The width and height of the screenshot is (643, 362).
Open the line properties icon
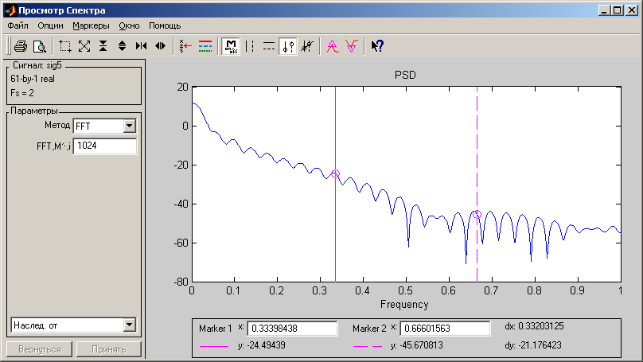click(x=205, y=46)
